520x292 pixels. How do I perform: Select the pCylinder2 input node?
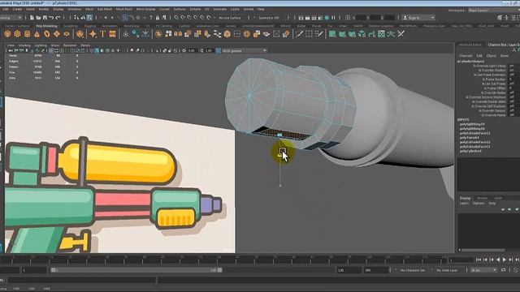tap(470, 151)
